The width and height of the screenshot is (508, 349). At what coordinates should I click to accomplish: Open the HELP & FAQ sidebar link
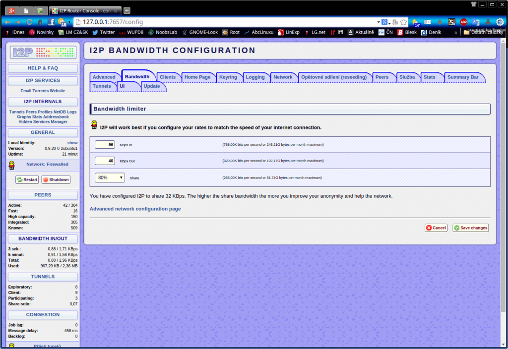pyautogui.click(x=43, y=68)
